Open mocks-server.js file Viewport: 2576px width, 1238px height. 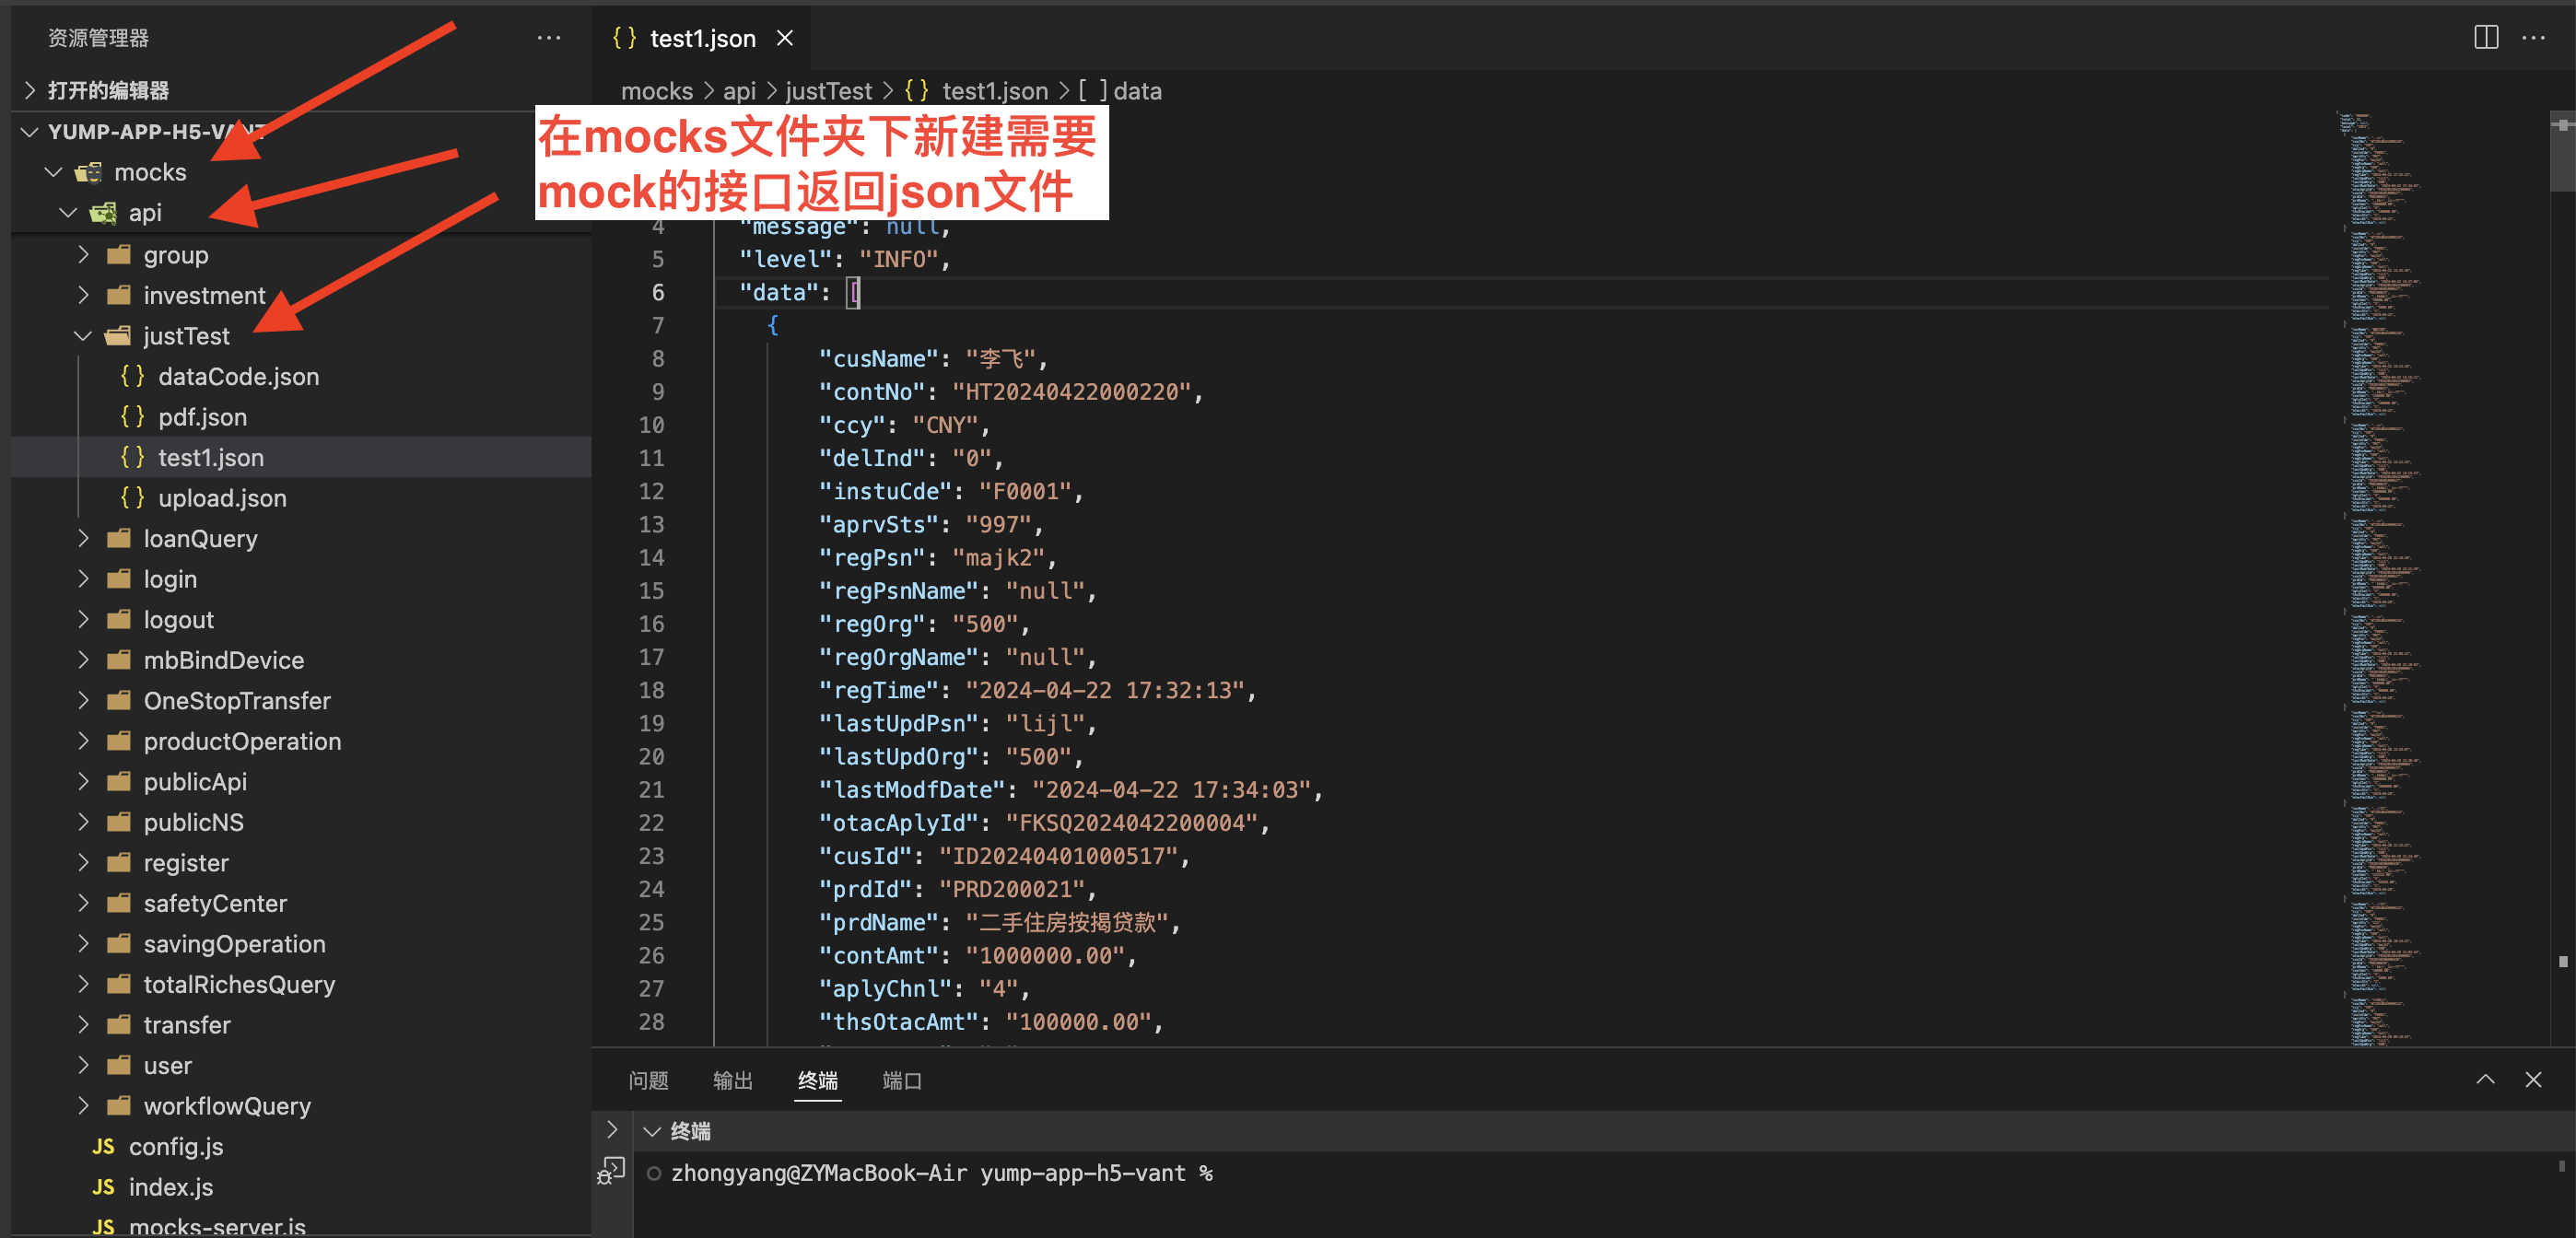pyautogui.click(x=217, y=1226)
